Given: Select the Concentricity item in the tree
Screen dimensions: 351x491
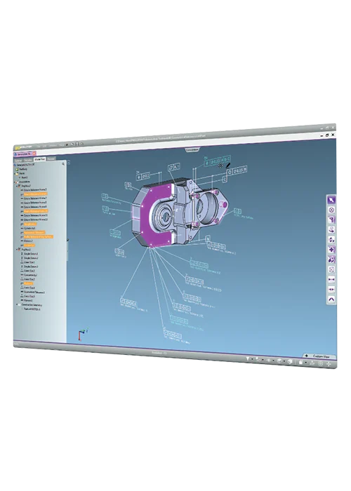Looking at the screenshot, I should coord(31,275).
